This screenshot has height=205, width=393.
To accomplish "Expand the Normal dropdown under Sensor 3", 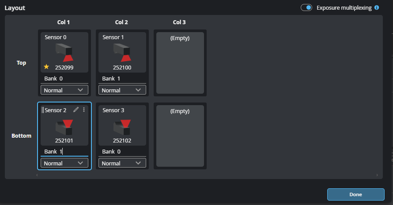I will coord(122,163).
